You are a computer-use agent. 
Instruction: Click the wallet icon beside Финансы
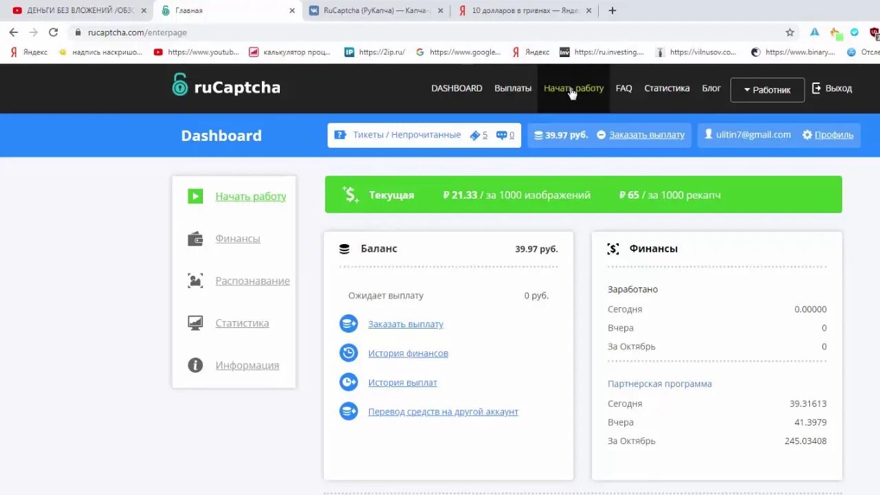[195, 239]
